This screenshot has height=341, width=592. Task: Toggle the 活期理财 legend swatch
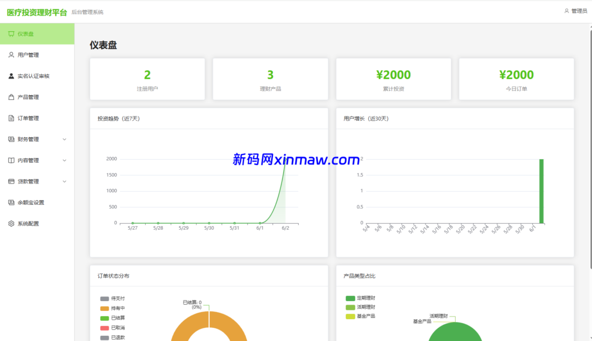350,308
